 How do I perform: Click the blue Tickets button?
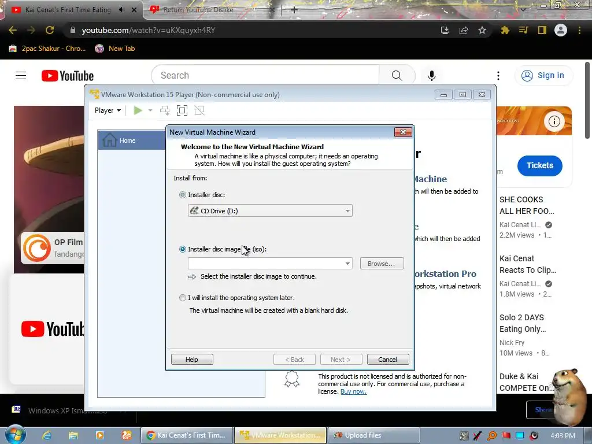[540, 165]
